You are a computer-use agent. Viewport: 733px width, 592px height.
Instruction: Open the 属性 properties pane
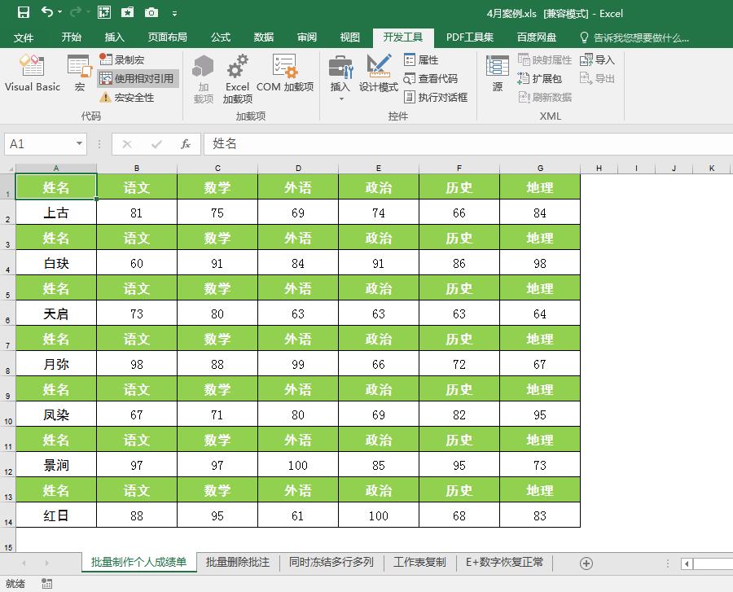pos(422,59)
